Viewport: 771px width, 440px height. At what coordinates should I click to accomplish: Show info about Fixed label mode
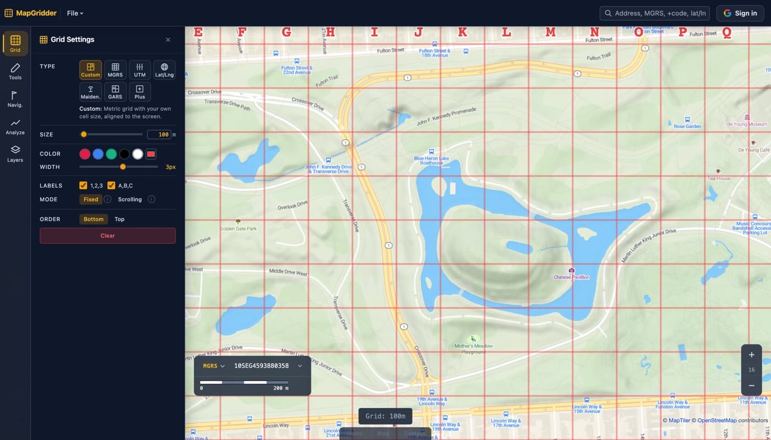pyautogui.click(x=108, y=199)
